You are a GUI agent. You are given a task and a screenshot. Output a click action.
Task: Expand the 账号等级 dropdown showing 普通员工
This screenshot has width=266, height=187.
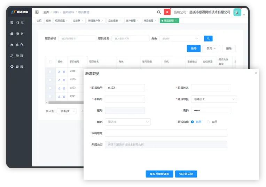click(214, 99)
